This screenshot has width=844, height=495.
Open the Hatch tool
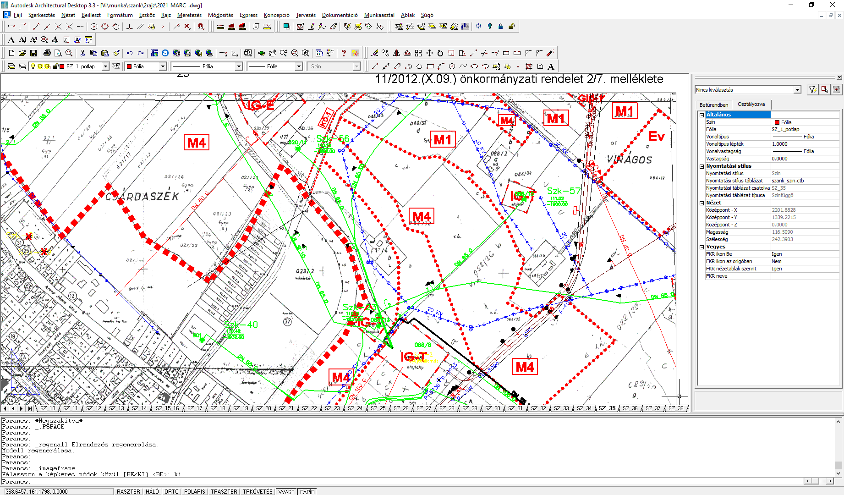click(x=529, y=66)
